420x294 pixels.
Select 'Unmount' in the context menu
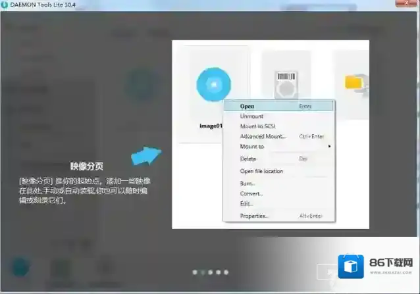pos(251,116)
